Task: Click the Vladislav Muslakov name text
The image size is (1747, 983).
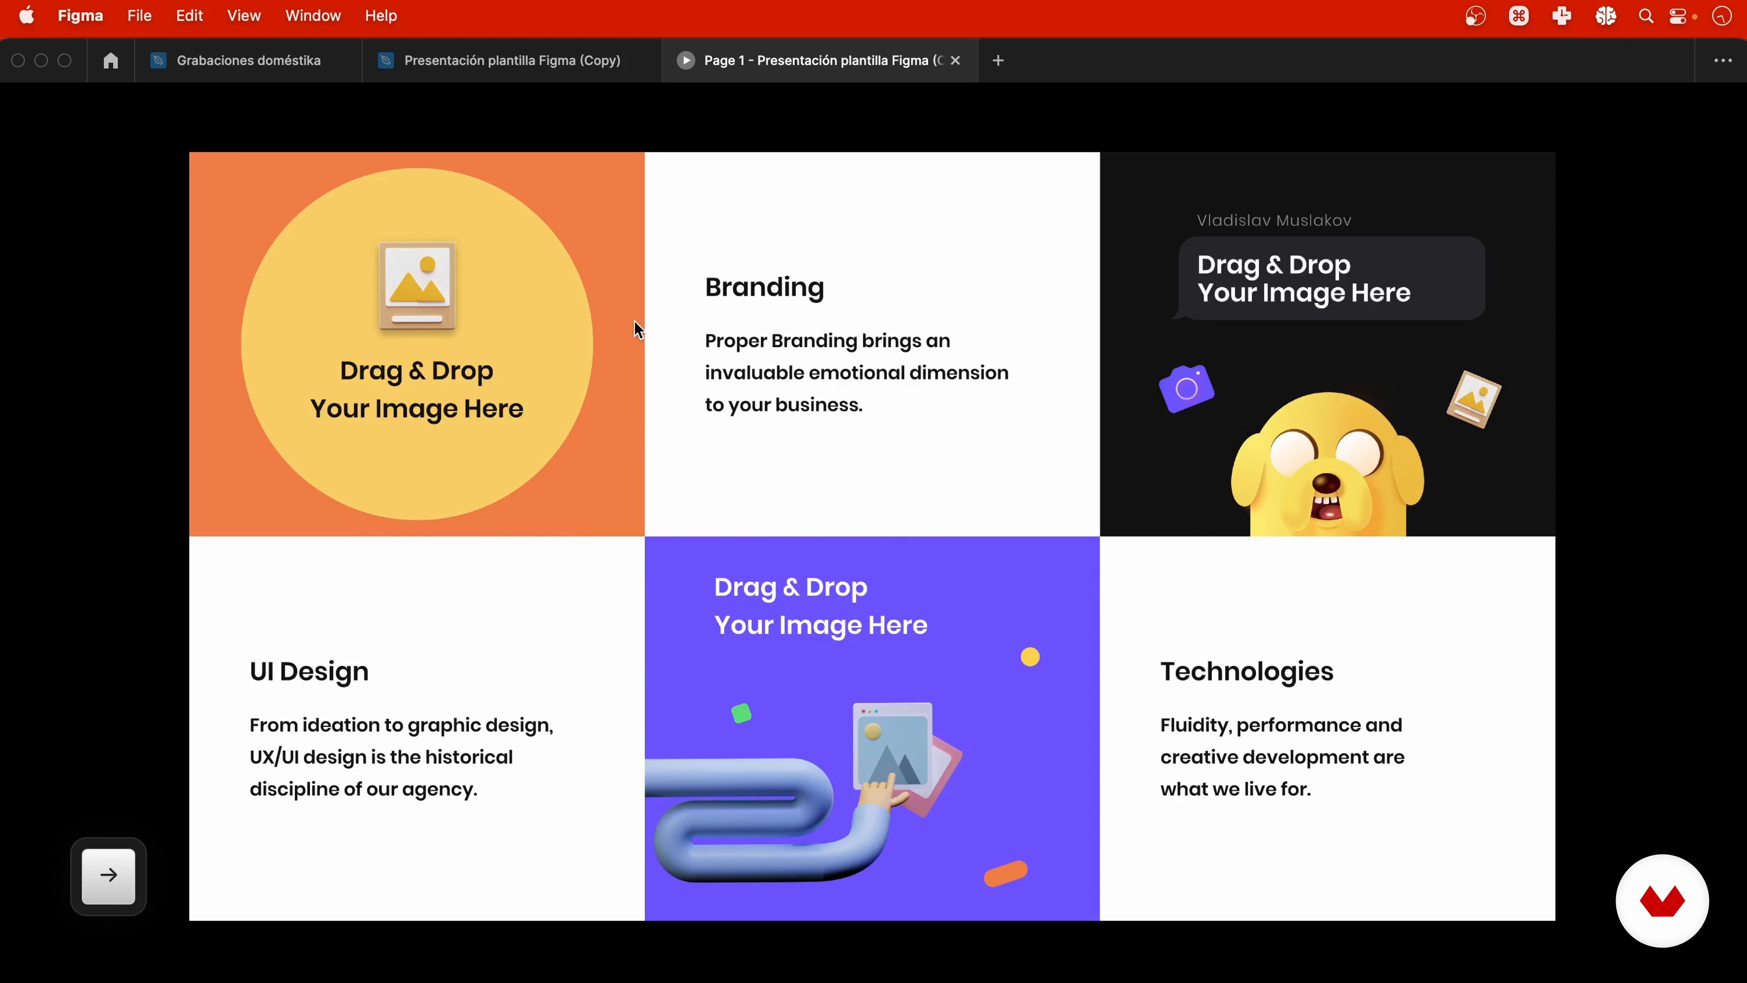Action: click(x=1274, y=220)
